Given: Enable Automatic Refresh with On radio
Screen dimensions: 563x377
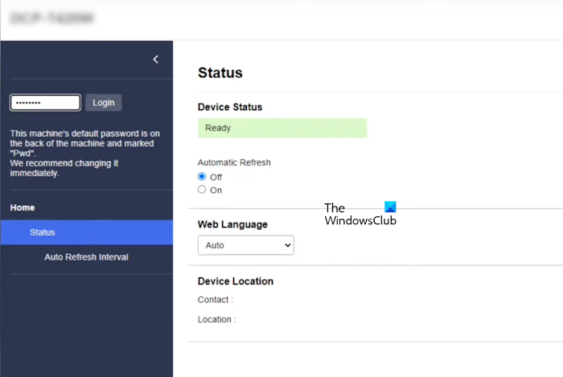Looking at the screenshot, I should click(202, 190).
